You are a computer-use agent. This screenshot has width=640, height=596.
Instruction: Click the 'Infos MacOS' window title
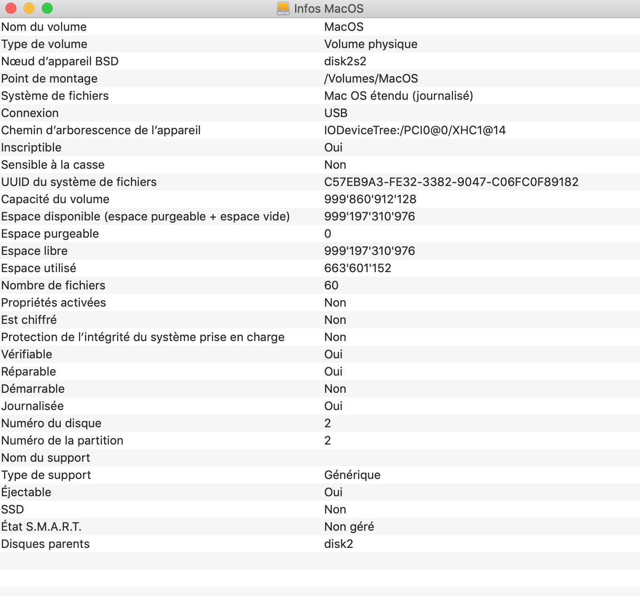point(329,9)
